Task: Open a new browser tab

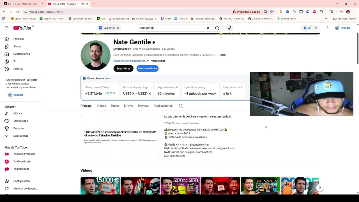Action: (94, 4)
